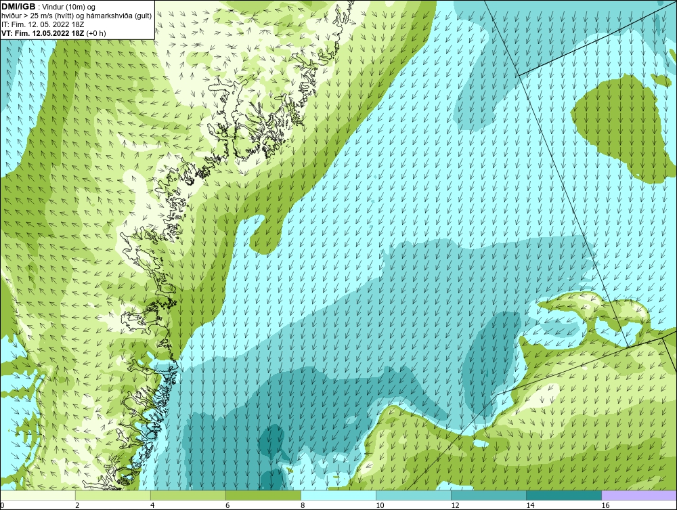Click the purple above-16 m/s legend swatch
This screenshot has height=510, width=677.
[x=639, y=495]
